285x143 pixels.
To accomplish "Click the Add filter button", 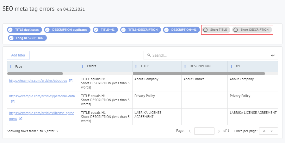I will (x=18, y=55).
